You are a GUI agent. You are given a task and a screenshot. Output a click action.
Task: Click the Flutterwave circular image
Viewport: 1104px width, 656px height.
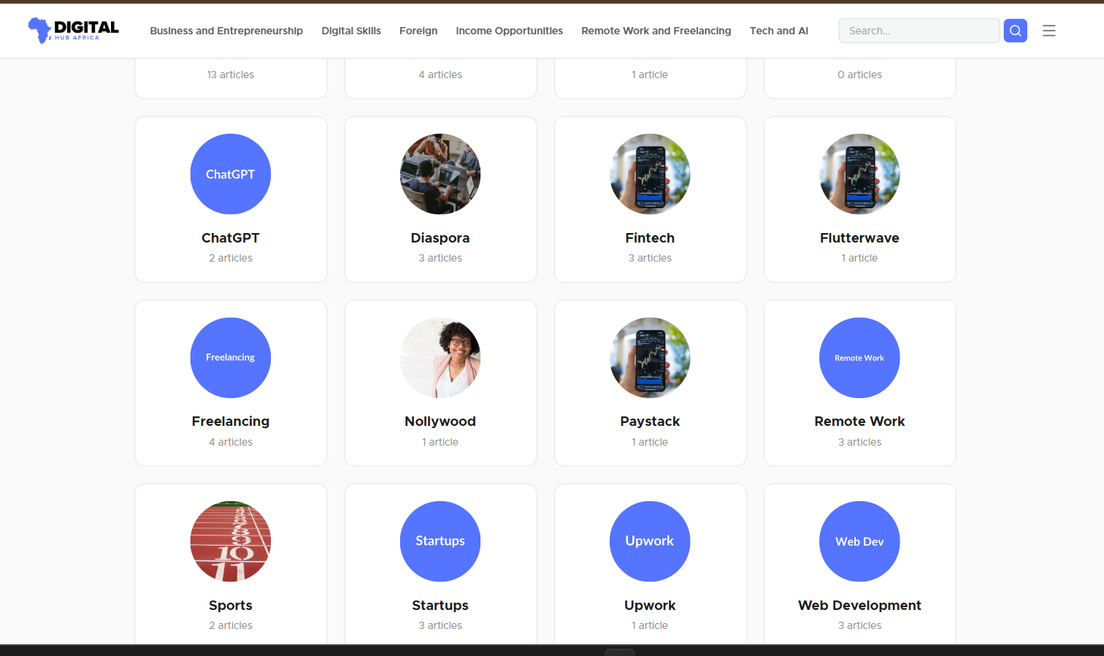[x=859, y=174]
